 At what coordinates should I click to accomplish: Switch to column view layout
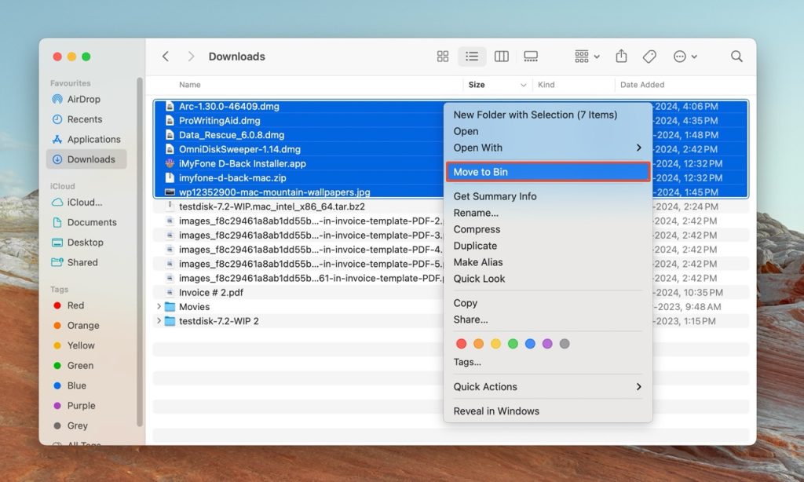coord(502,56)
